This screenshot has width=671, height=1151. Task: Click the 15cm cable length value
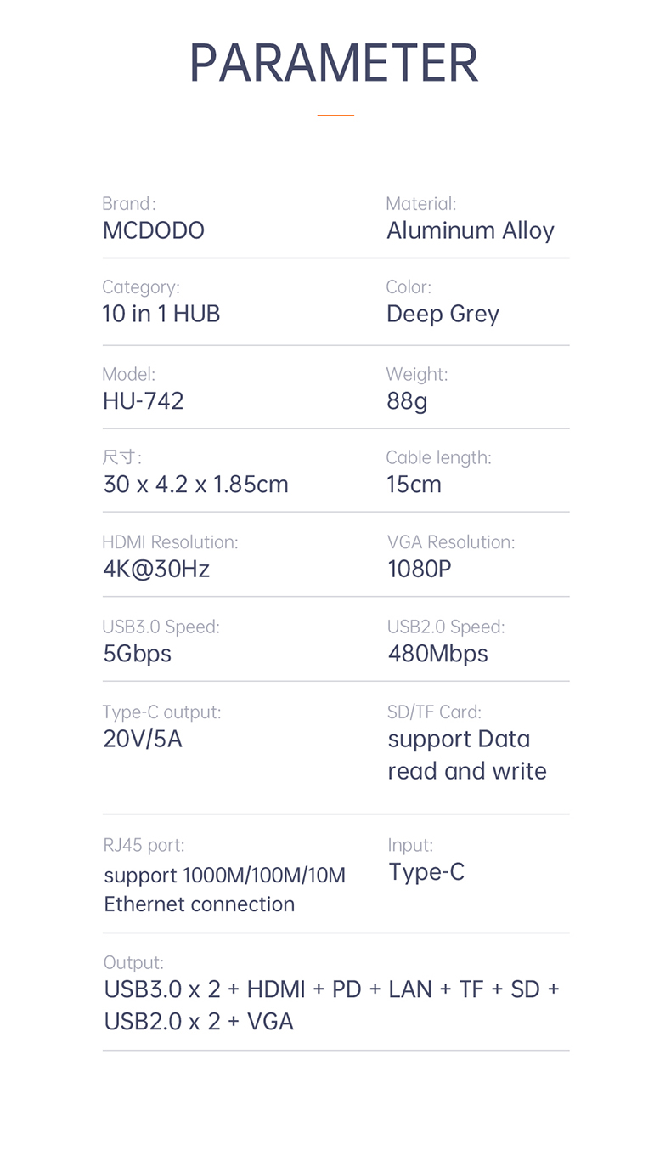click(414, 485)
